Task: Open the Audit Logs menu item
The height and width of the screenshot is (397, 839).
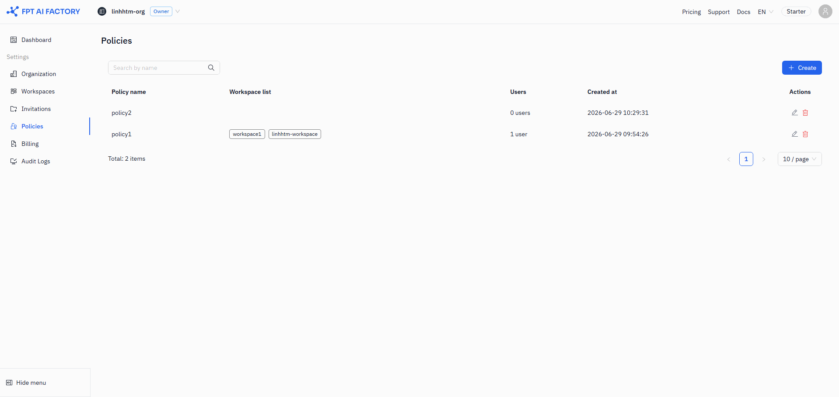Action: pyautogui.click(x=35, y=161)
